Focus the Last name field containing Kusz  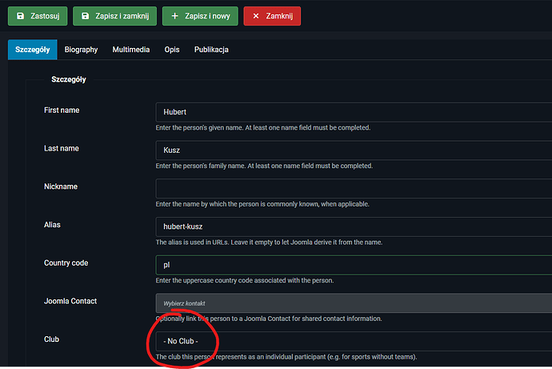coord(354,150)
